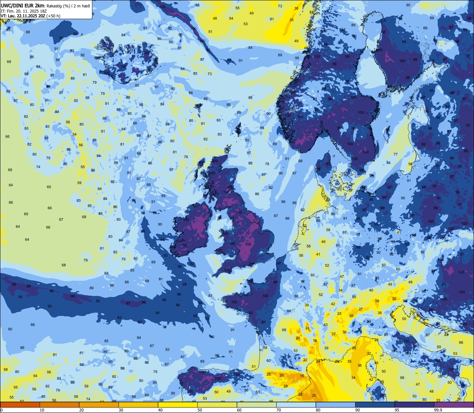Click the 'IT: Fim. 20. 11. 2025 18Z' line
The image size is (474, 413).
(24, 11)
